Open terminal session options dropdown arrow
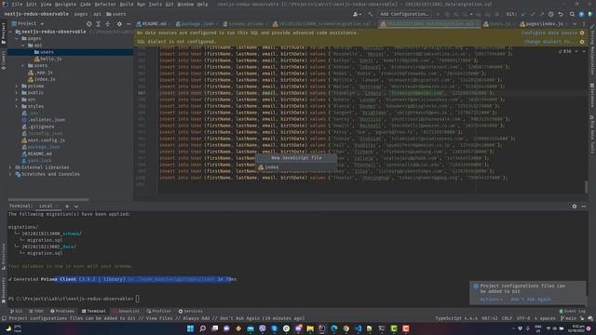 coord(76,207)
